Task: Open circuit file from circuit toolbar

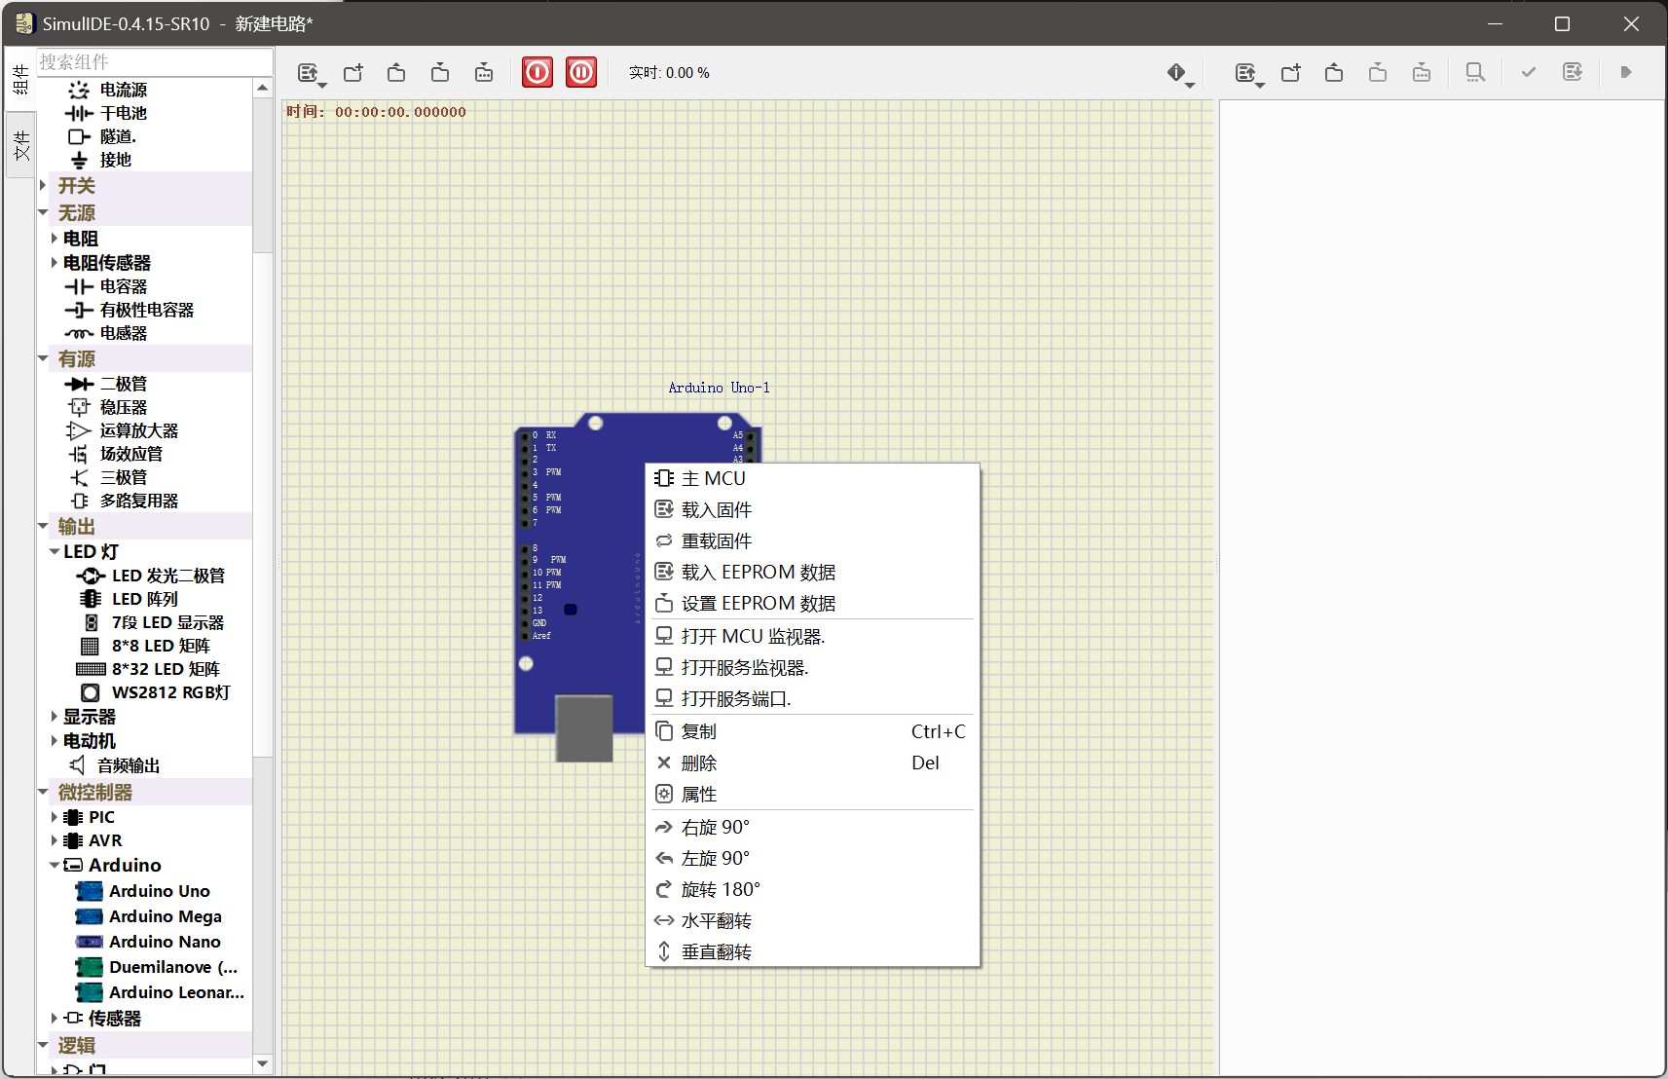Action: pyautogui.click(x=396, y=73)
